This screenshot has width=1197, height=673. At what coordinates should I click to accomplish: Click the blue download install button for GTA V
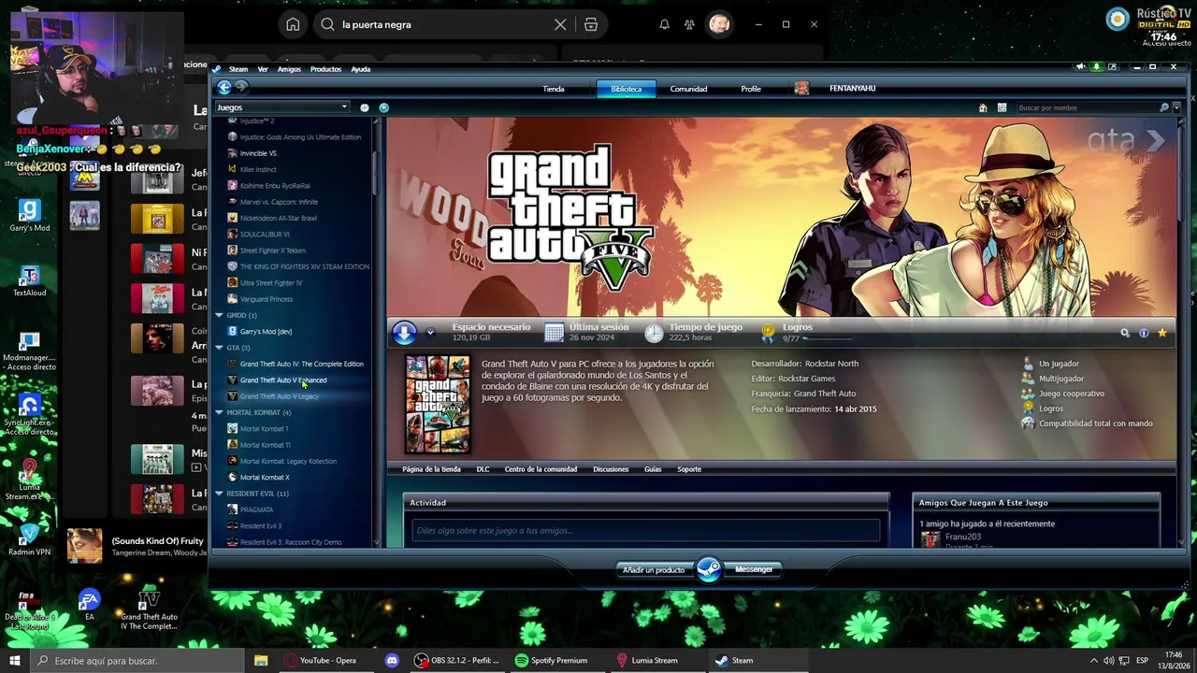404,332
